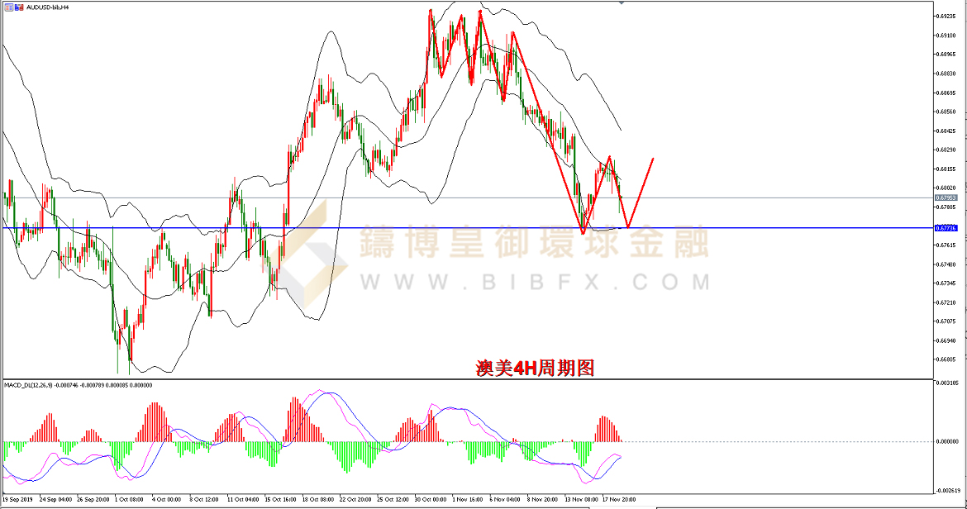Click the one-click trading panel icon
The height and width of the screenshot is (509, 967).
[x=7, y=6]
